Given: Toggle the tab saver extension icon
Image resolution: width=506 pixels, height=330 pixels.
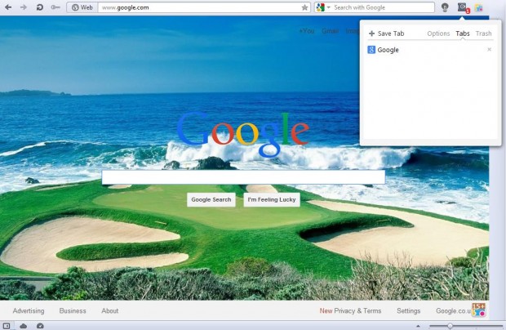Looking at the screenshot, I should pos(464,7).
